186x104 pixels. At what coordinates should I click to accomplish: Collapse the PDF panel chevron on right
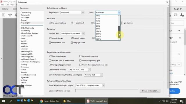[x=179, y=31]
